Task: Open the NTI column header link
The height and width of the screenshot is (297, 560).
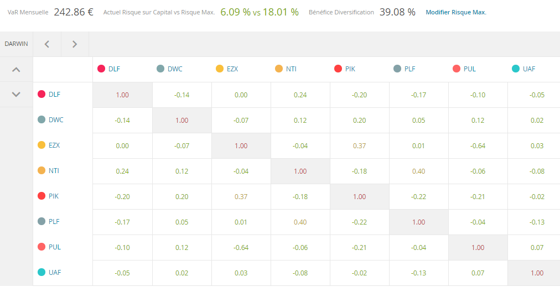Action: click(x=291, y=69)
